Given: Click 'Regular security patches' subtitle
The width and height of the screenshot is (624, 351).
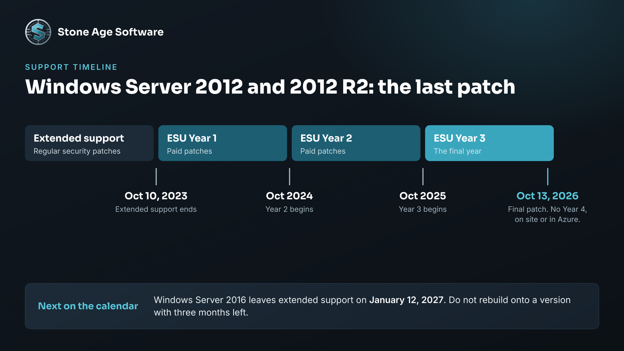Looking at the screenshot, I should pos(77,151).
